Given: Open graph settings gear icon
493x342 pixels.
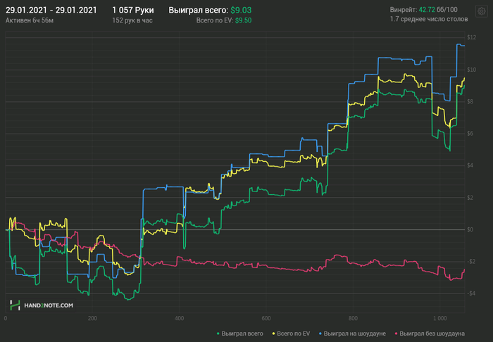Looking at the screenshot, I should coord(481,11).
